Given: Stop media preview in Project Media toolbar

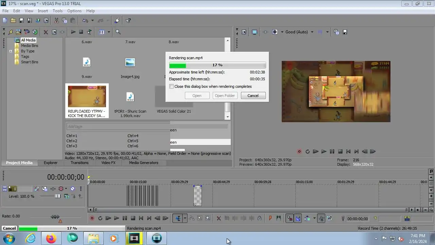Looking at the screenshot, I should click(x=81, y=32).
